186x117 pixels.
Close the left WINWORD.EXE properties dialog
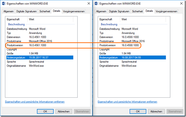click(x=87, y=4)
